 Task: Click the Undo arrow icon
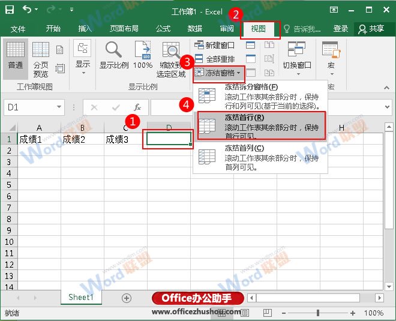coord(27,10)
